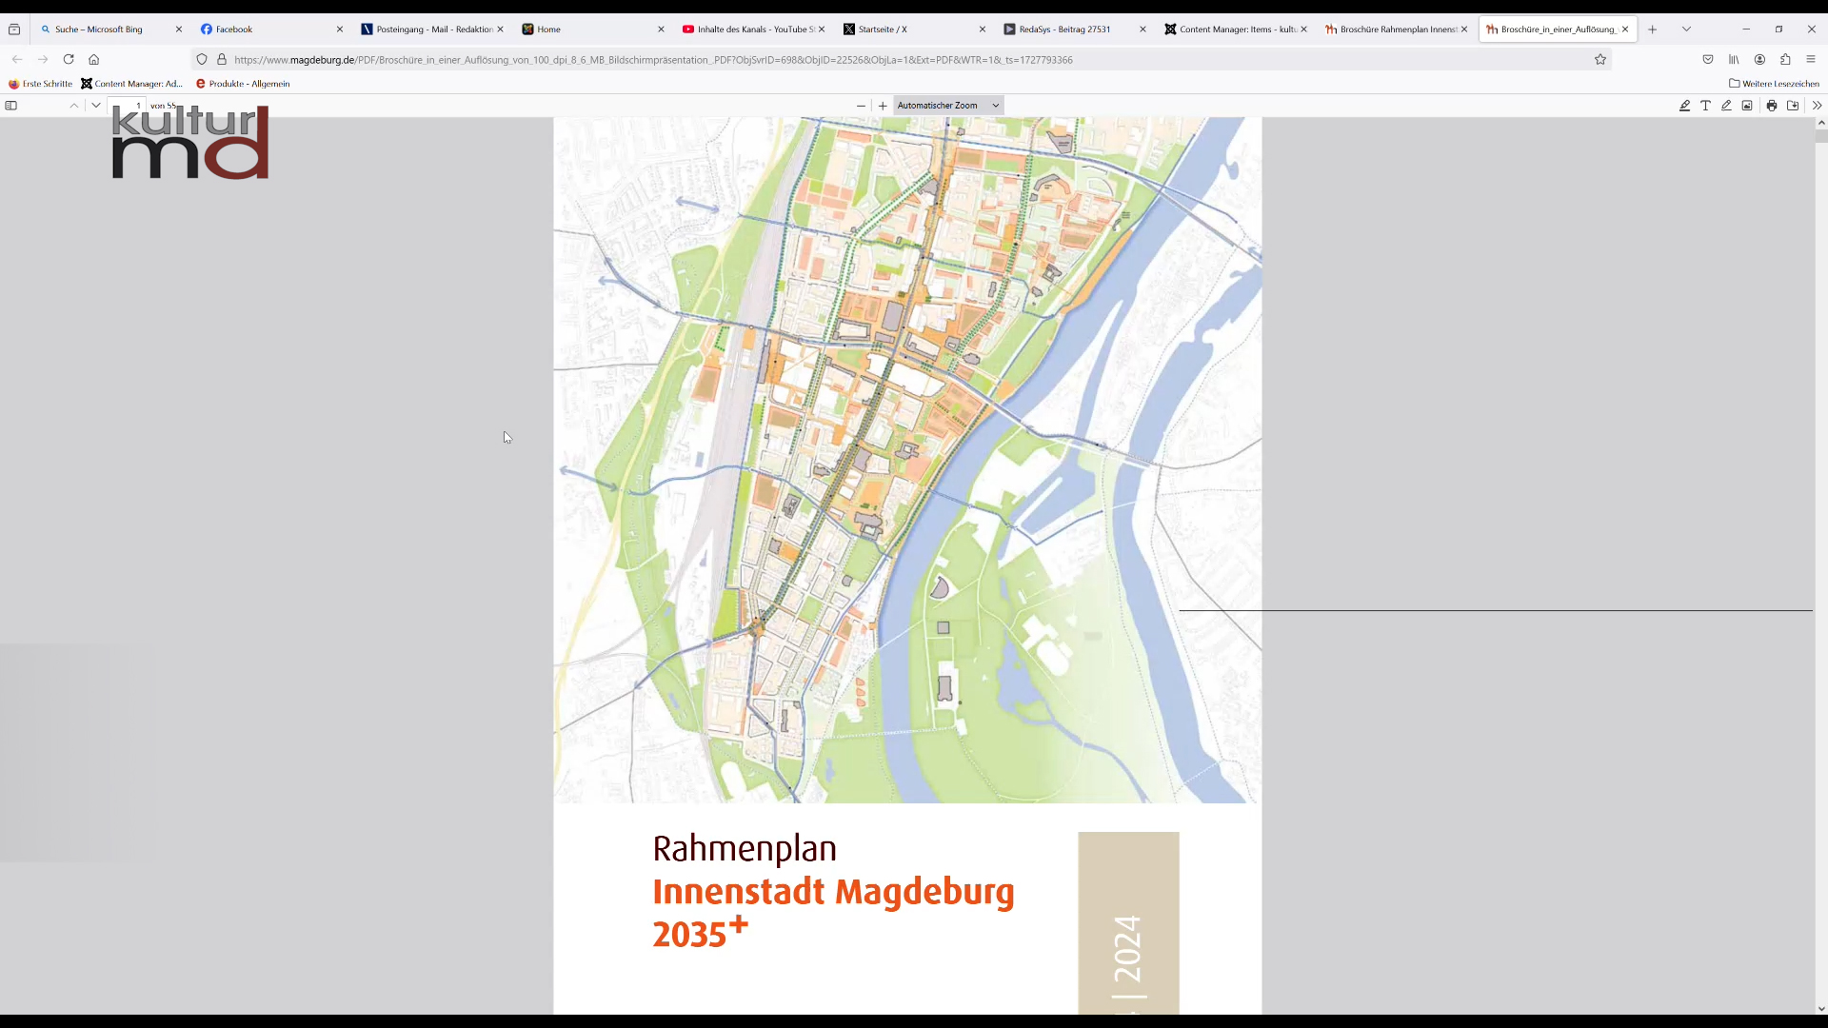
Task: Toggle the PDF sidebar panel
Action: (x=11, y=105)
